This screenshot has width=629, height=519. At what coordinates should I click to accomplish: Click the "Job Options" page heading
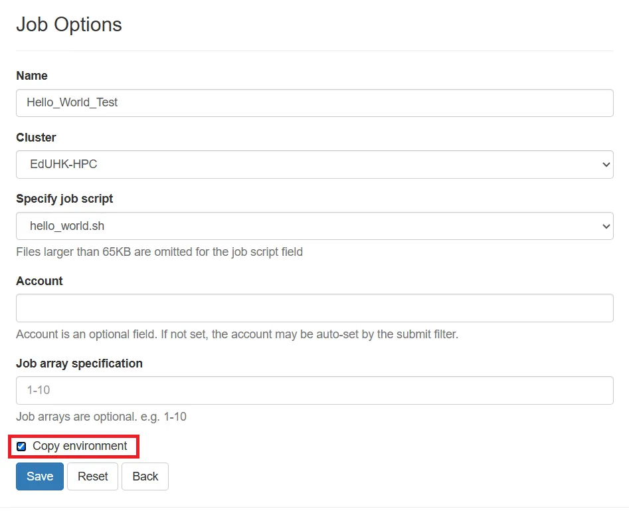pyautogui.click(x=69, y=25)
